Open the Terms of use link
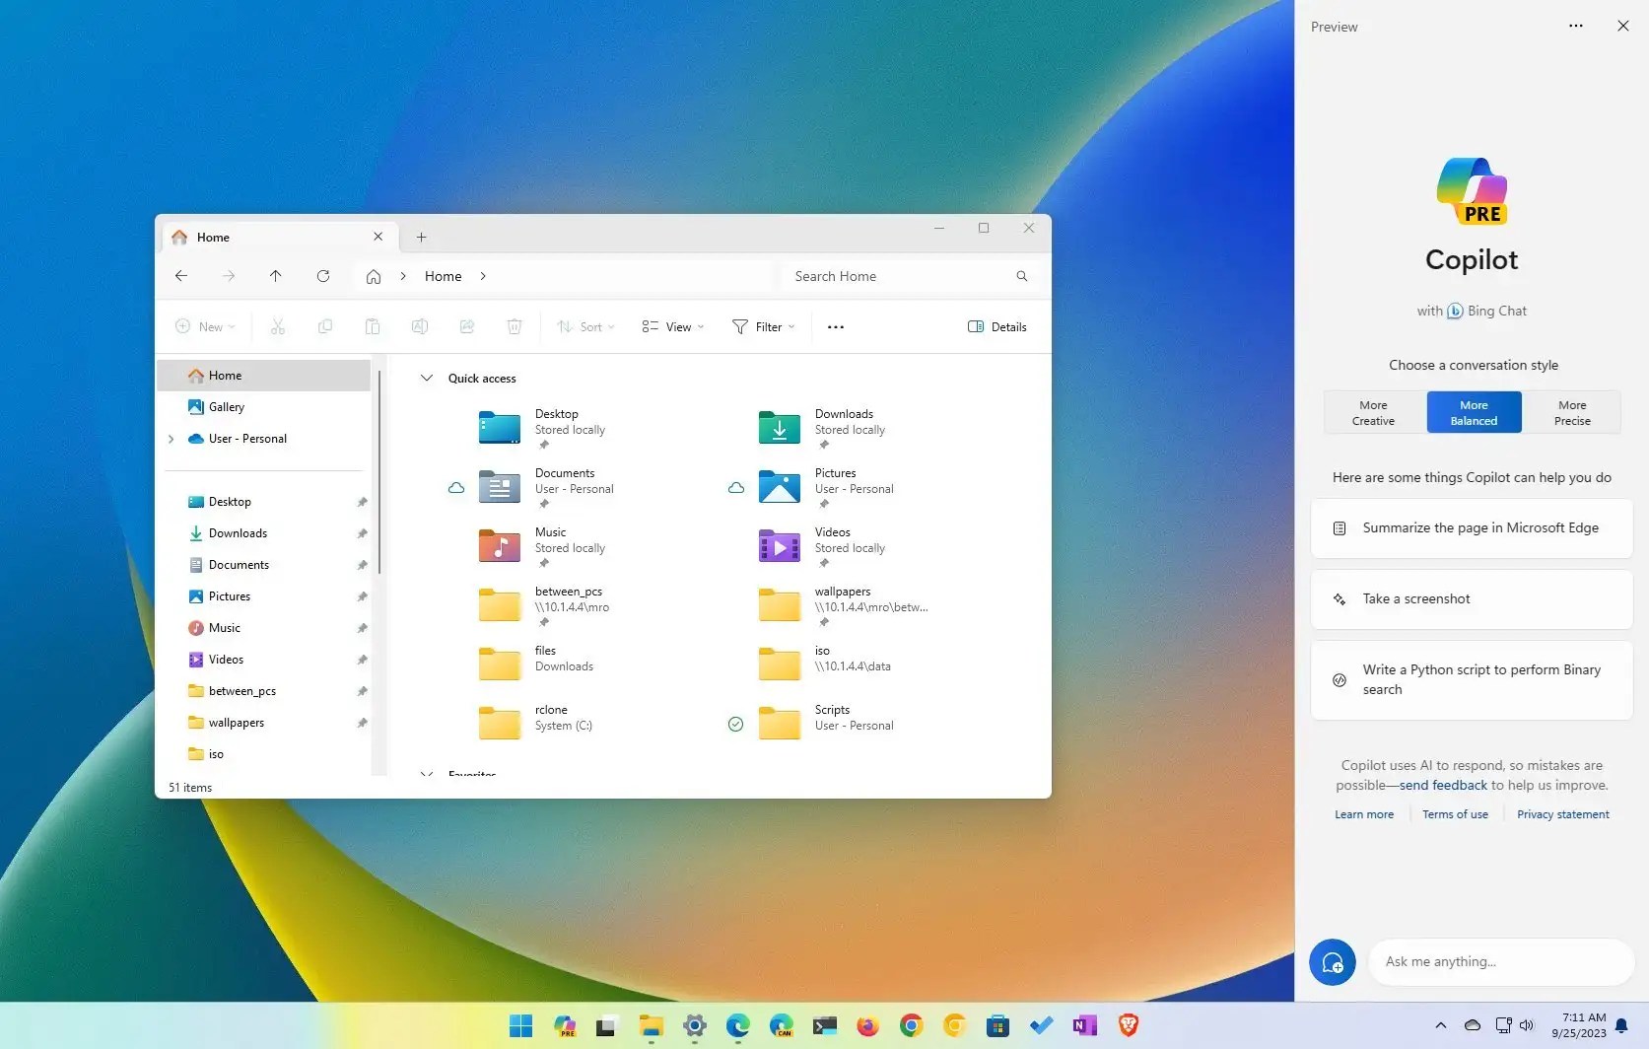 (x=1455, y=814)
